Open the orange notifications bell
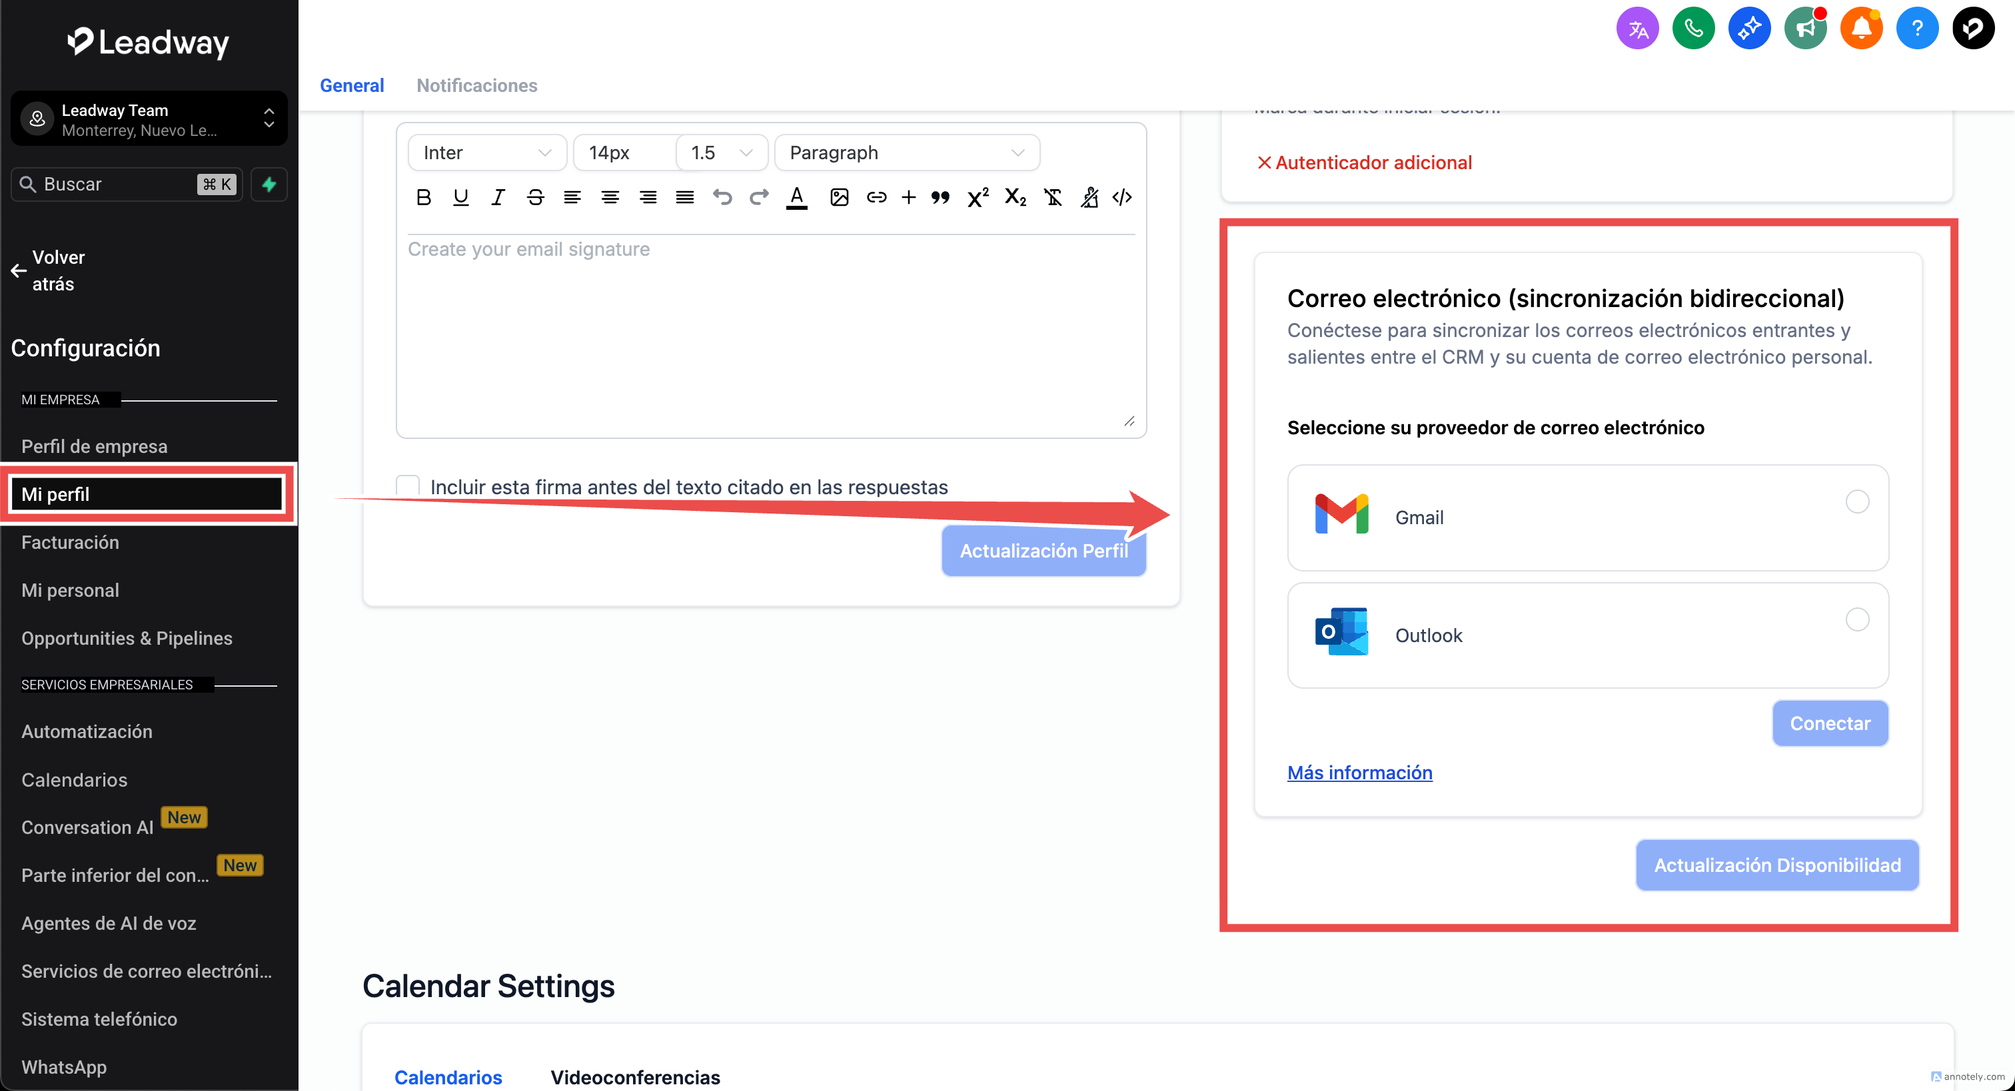2015x1091 pixels. [1861, 29]
